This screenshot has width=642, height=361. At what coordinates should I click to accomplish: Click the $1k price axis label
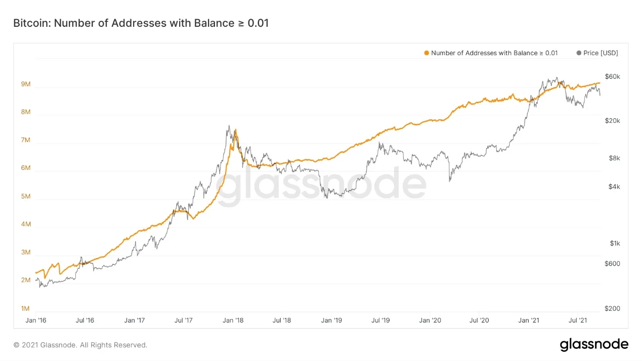[x=614, y=243]
